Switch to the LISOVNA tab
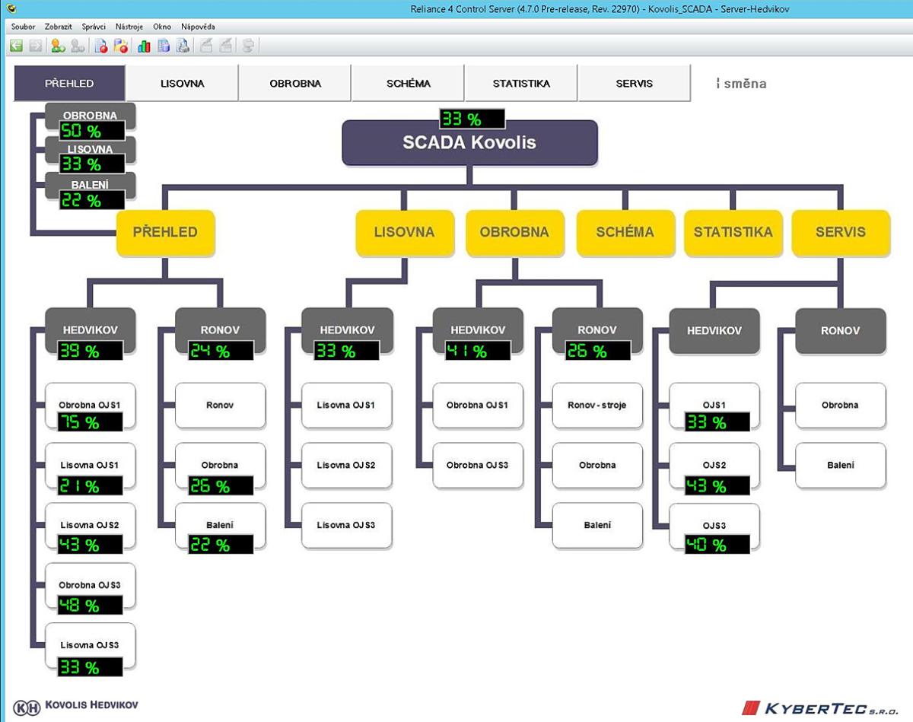Screen dimensions: 913x722 (182, 84)
